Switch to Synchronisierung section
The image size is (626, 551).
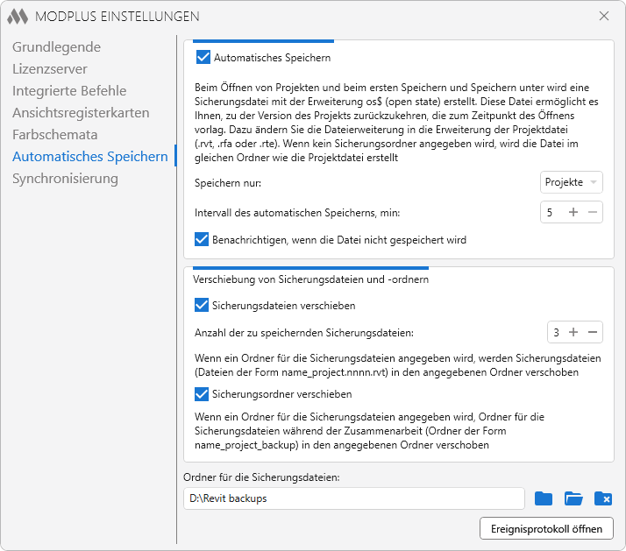point(65,179)
